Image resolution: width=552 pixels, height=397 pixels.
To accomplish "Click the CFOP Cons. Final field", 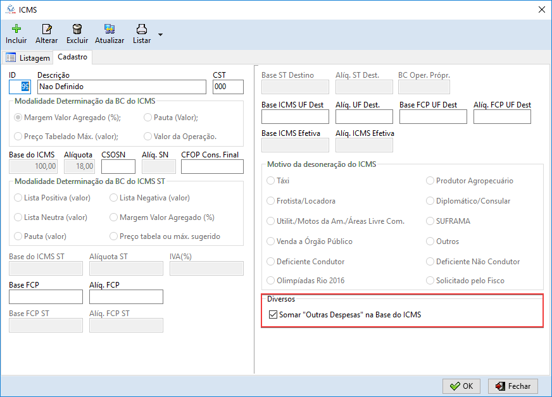I will (212, 166).
